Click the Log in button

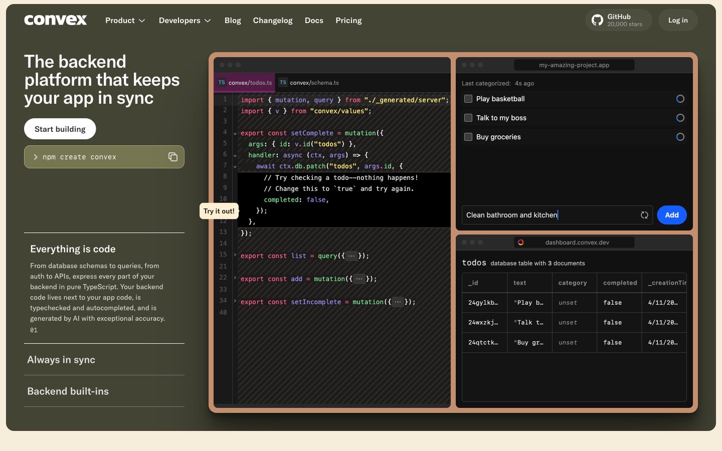coord(678,20)
